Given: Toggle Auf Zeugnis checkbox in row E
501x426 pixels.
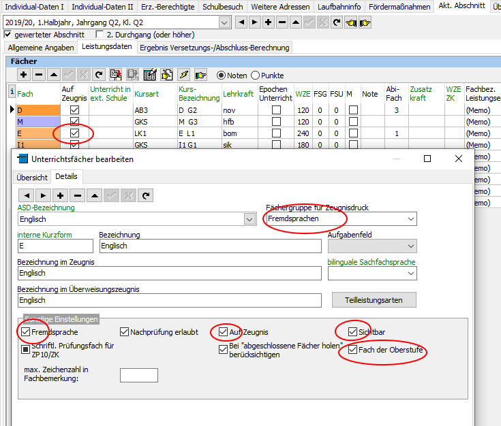Looking at the screenshot, I should point(74,133).
